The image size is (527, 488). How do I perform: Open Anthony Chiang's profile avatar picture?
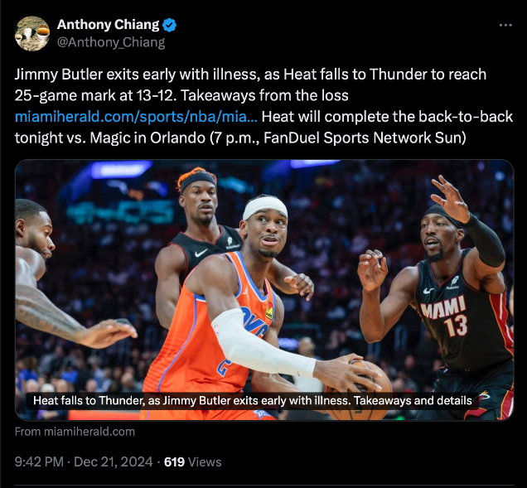pyautogui.click(x=32, y=34)
